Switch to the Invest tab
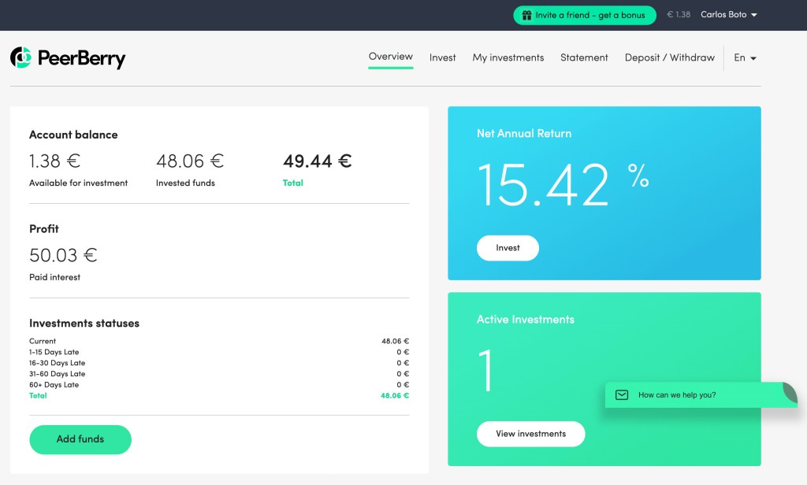Screen dimensions: 807x485 click(442, 57)
